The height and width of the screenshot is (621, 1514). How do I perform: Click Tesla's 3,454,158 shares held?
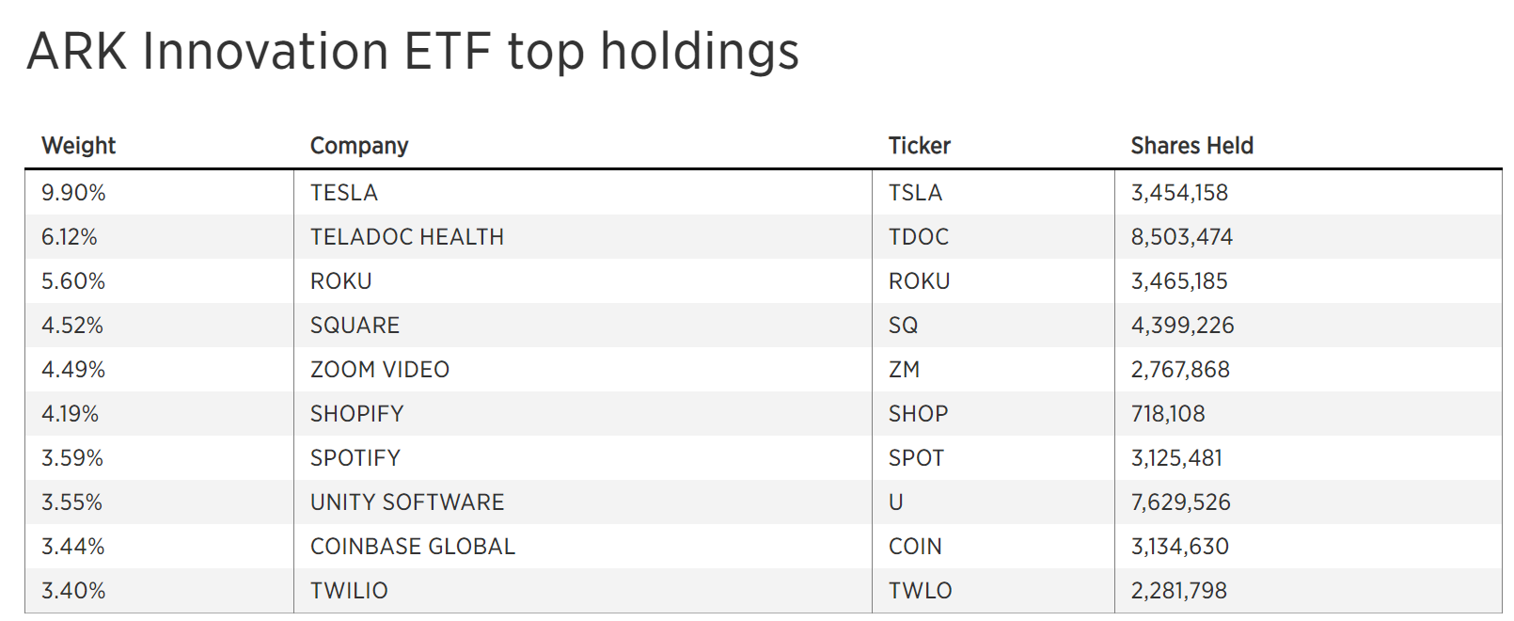tap(1179, 193)
